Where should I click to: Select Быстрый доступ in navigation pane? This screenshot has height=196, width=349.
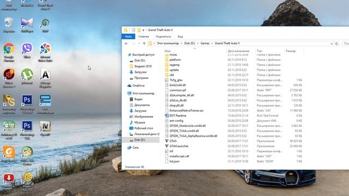tap(141, 54)
